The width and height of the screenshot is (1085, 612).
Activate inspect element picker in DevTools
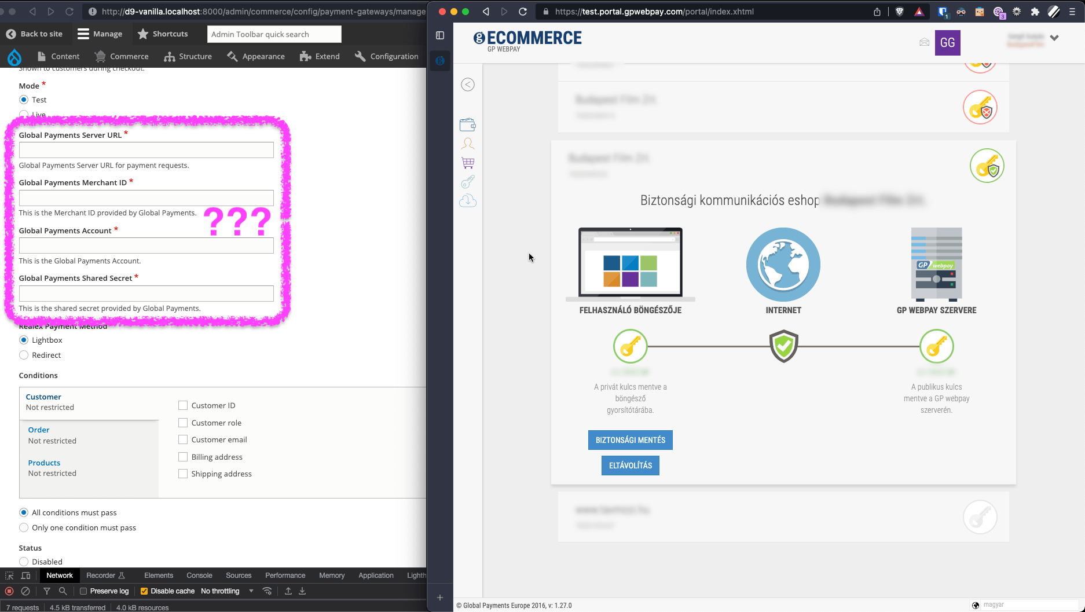click(x=9, y=576)
